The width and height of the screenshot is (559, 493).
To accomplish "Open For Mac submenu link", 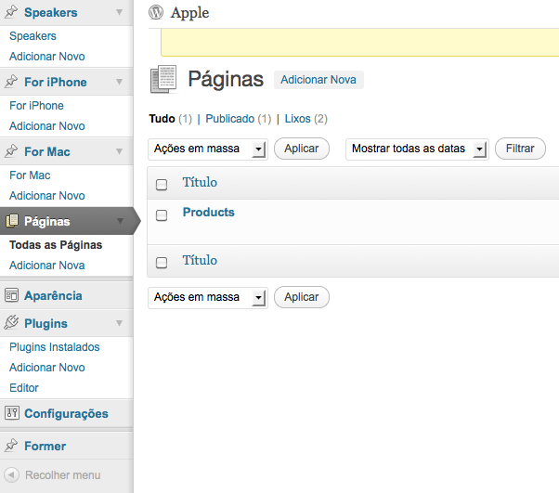I will (x=30, y=175).
